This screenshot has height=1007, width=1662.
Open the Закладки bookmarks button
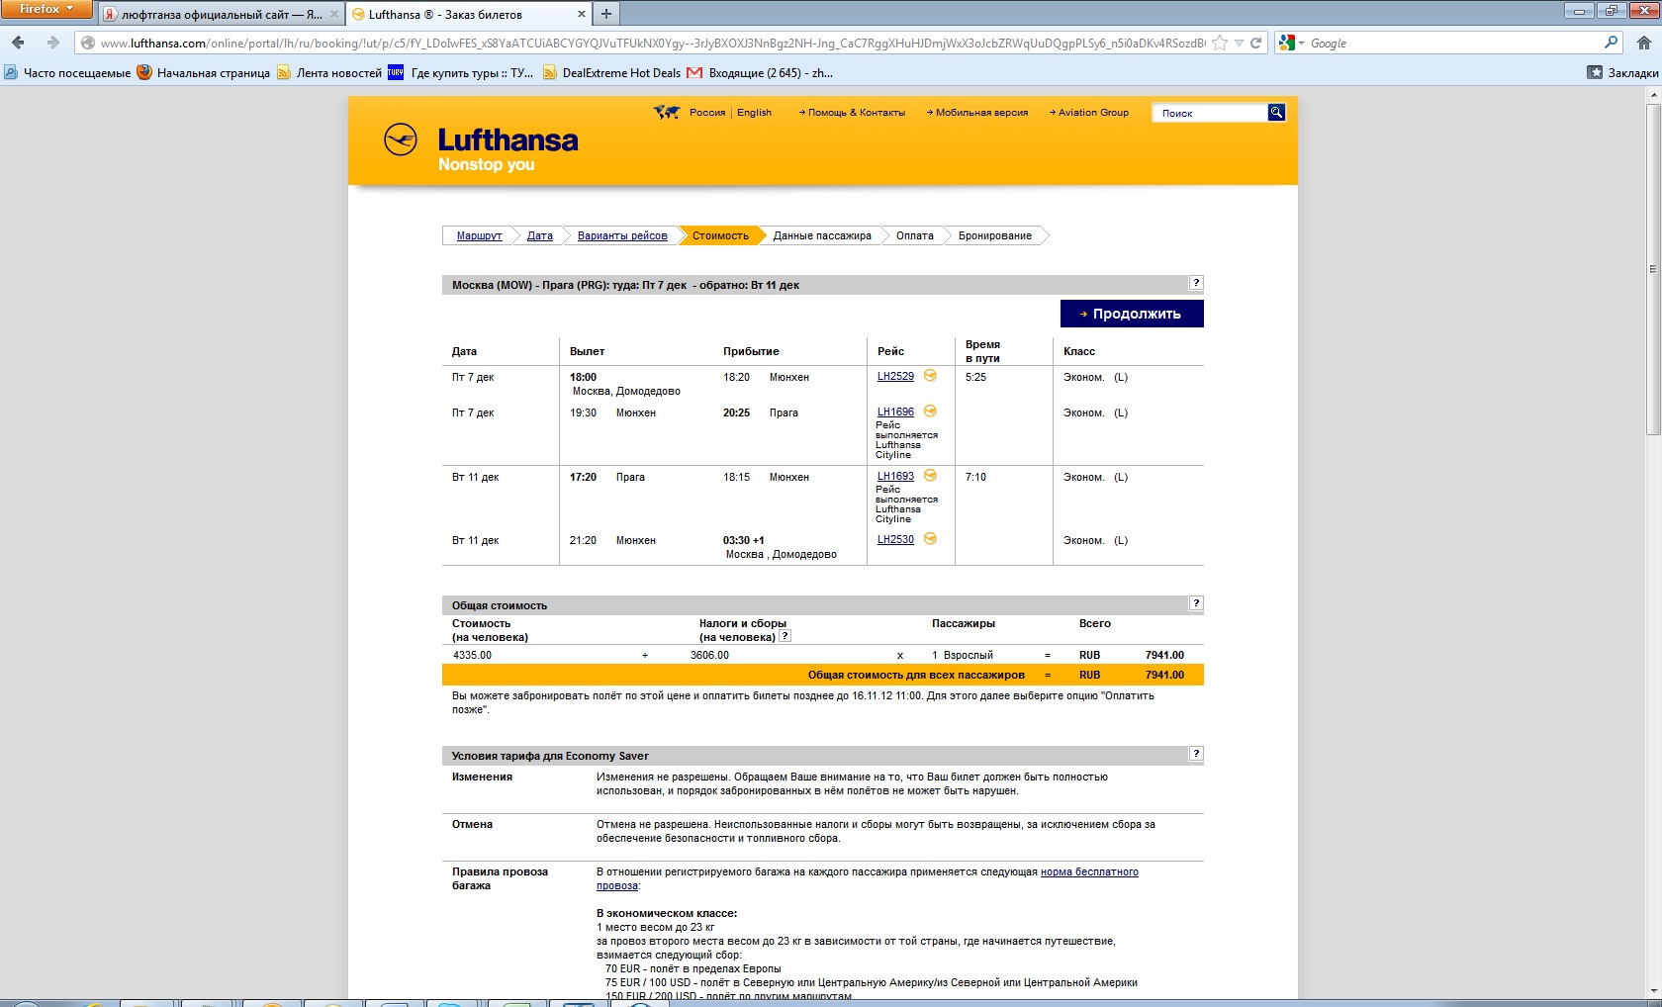[x=1622, y=72]
